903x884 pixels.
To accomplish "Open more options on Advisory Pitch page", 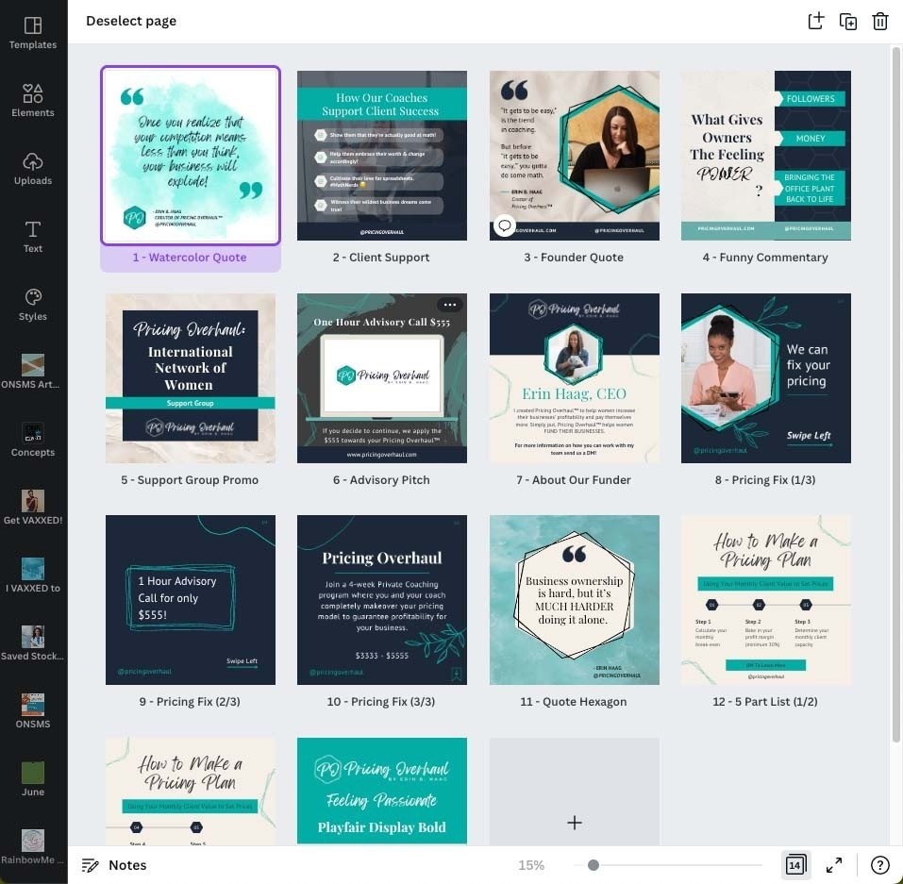I will tap(450, 304).
